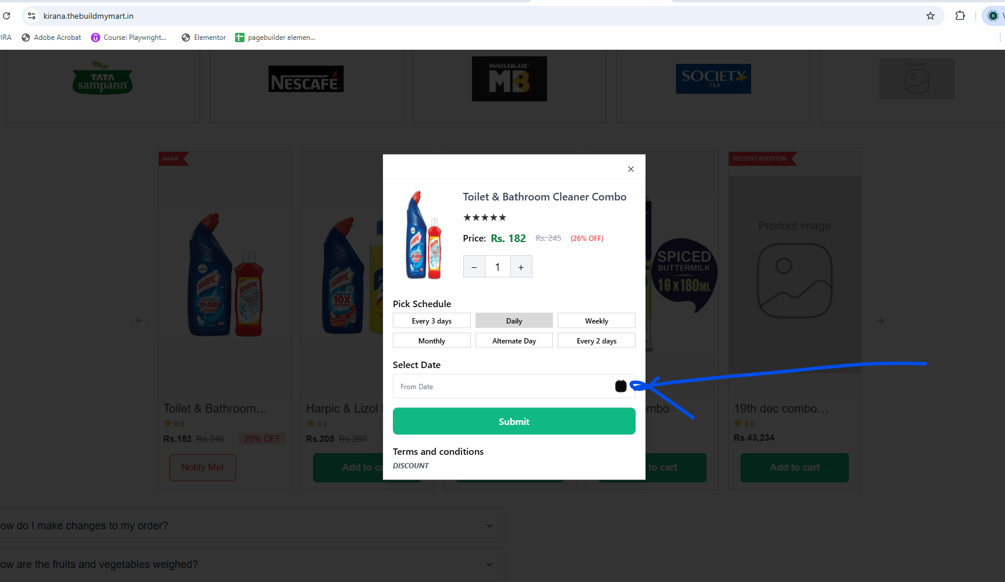Close the product schedule popup

pyautogui.click(x=631, y=169)
